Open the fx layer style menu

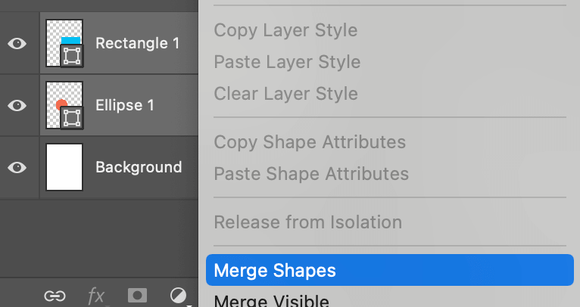[96, 296]
